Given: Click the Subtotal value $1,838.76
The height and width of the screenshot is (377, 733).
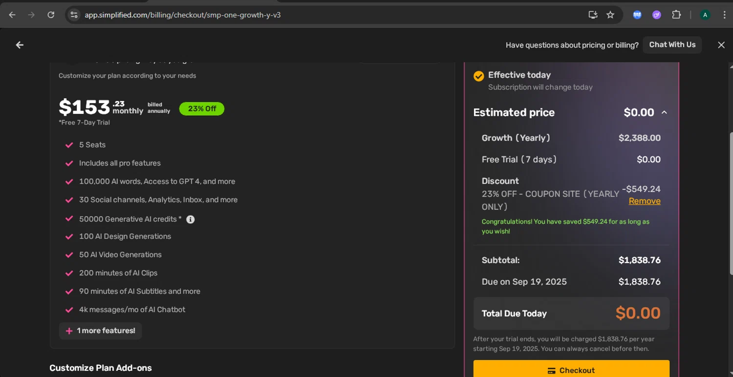Looking at the screenshot, I should (640, 260).
